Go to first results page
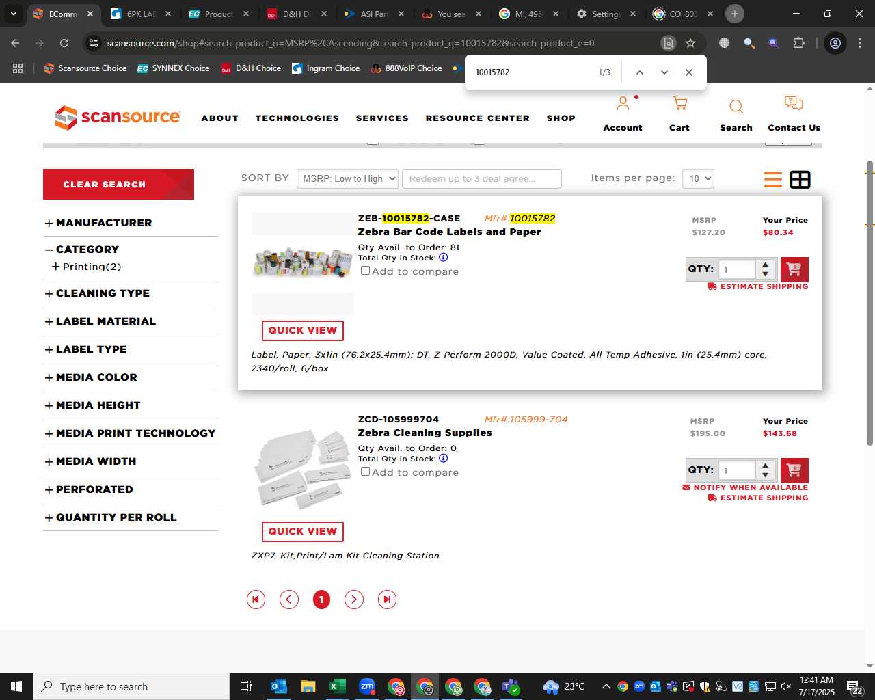Image resolution: width=875 pixels, height=700 pixels. click(x=256, y=600)
